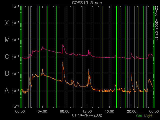
Task: Click the 'UT 19-Nov-2002' axis title
Action: tap(87, 115)
